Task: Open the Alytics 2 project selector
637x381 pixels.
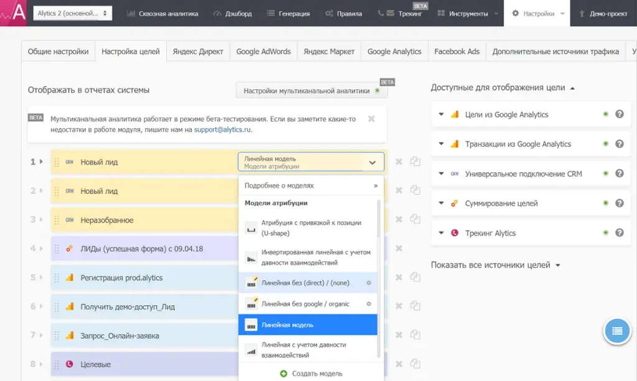Action: pyautogui.click(x=72, y=14)
